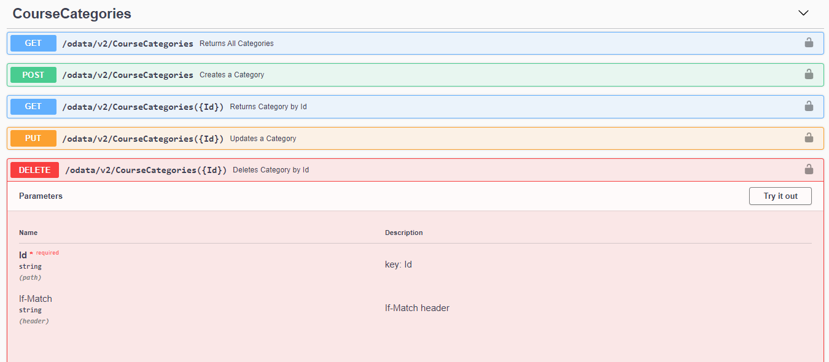Click the red DELETE method badge

[34, 170]
